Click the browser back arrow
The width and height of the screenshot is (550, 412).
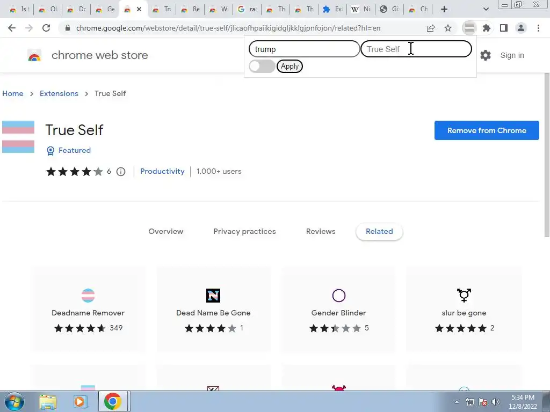(12, 28)
